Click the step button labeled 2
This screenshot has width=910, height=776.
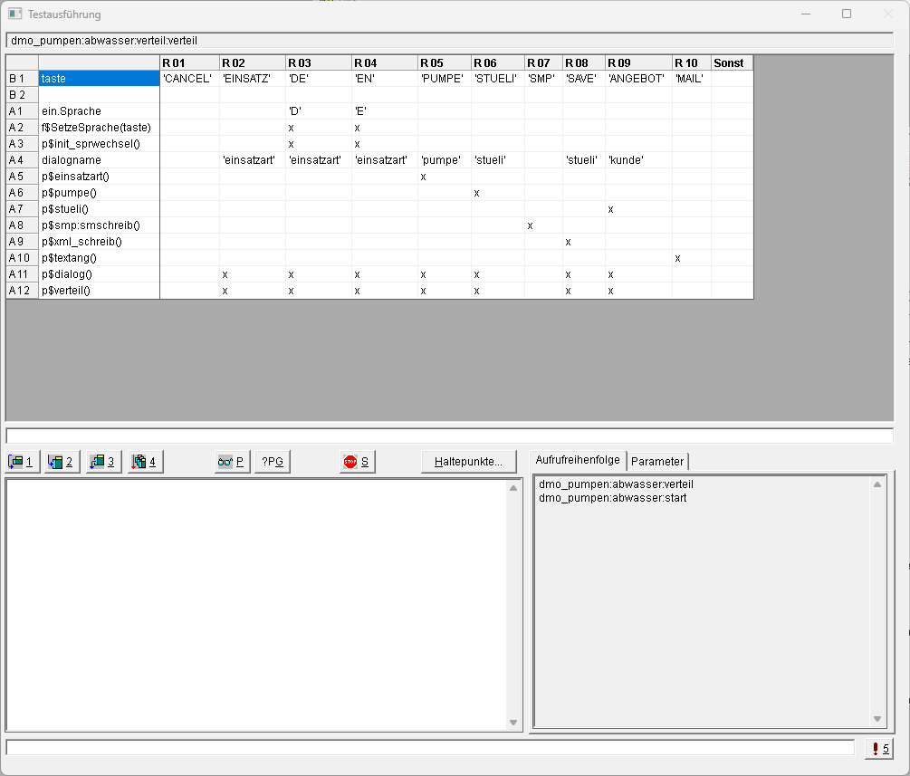point(61,462)
